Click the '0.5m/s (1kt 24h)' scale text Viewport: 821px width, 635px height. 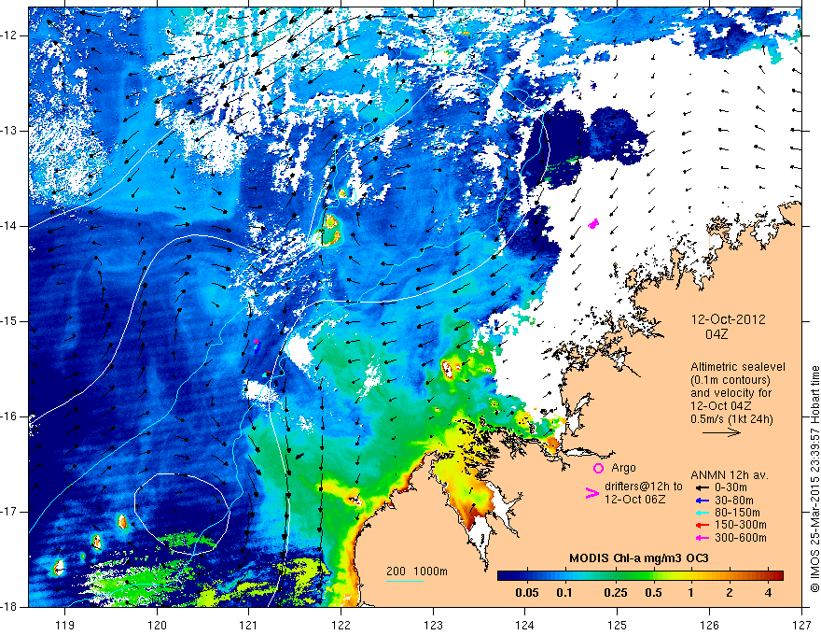click(x=732, y=418)
